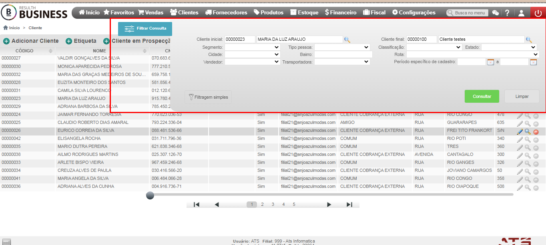The height and width of the screenshot is (245, 546).
Task: Expand the Segmento dropdown
Action: tap(252, 47)
